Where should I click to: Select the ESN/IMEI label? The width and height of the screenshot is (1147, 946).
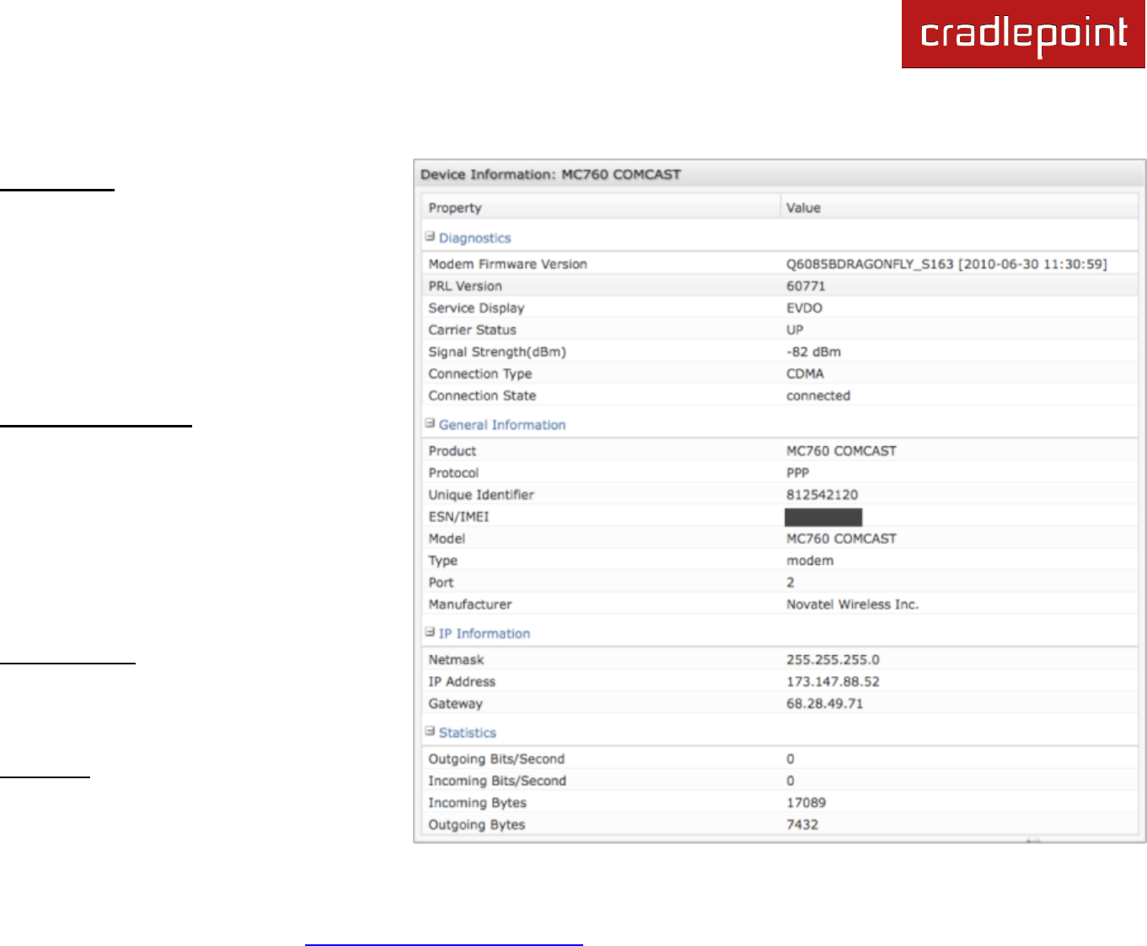(x=458, y=517)
